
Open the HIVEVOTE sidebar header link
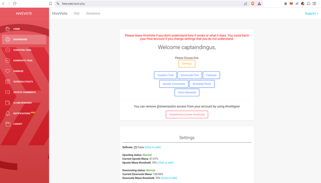(x=24, y=13)
